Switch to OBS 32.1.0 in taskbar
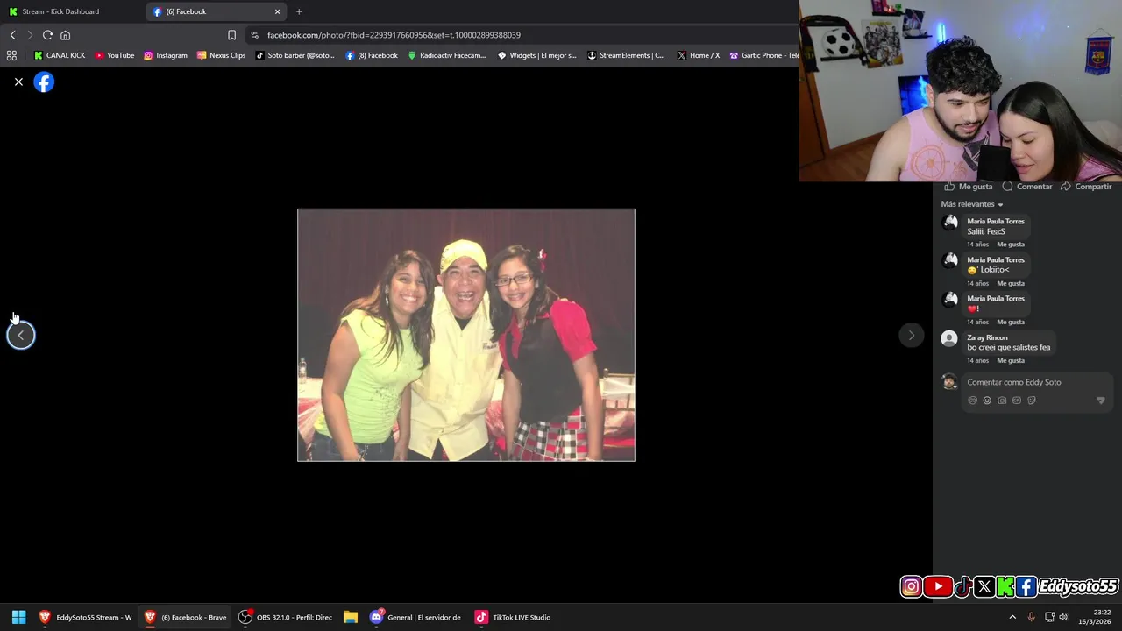Viewport: 1122px width, 631px height. [x=286, y=617]
